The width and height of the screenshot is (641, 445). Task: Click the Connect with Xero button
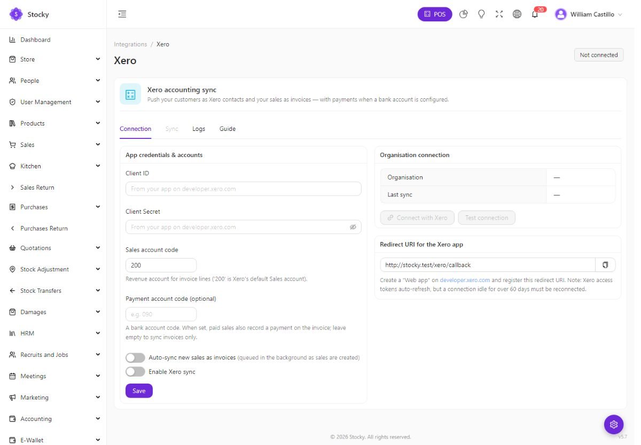[417, 217]
